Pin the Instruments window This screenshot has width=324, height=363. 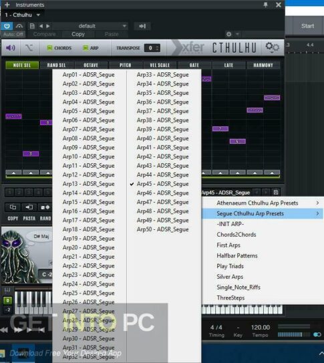(265, 5)
